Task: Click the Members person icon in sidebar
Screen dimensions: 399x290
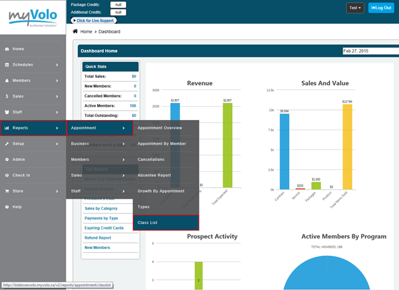Action: tap(6, 80)
